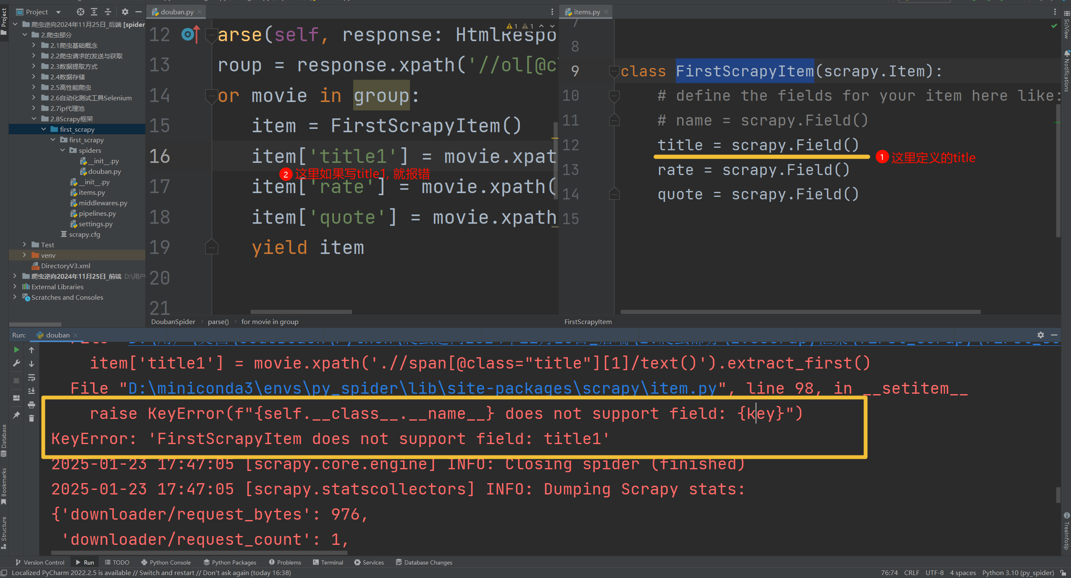Print the Run console output

31,405
